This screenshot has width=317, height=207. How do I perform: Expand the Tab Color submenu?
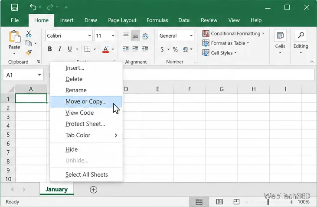click(86, 135)
